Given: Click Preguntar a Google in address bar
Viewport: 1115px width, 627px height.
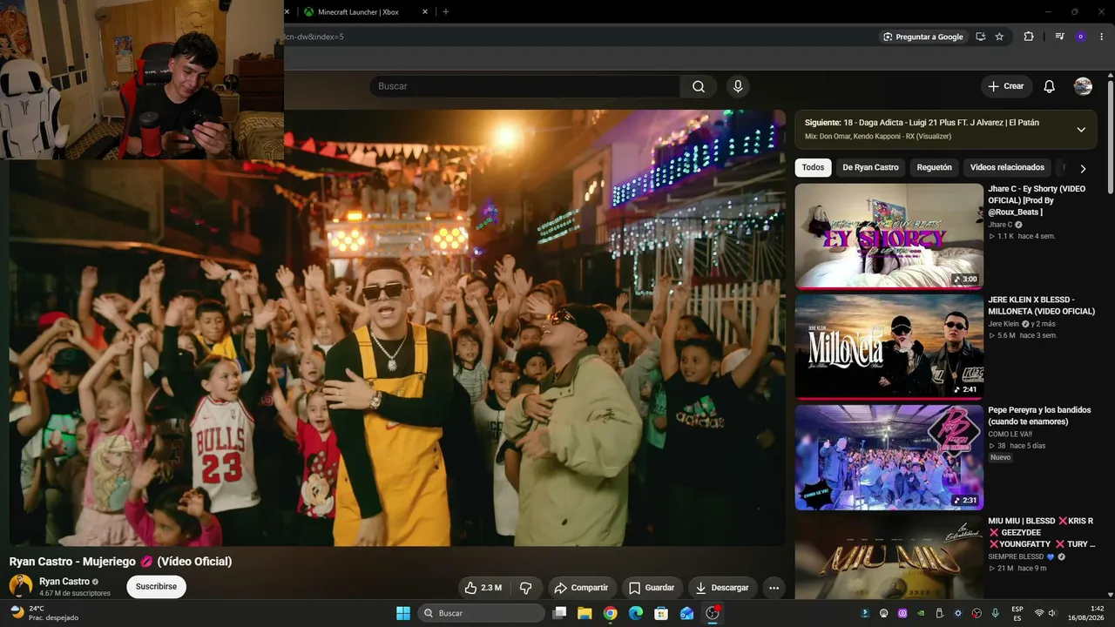Looking at the screenshot, I should coord(922,37).
